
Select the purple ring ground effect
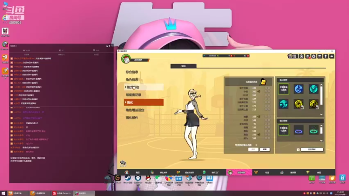298,130
